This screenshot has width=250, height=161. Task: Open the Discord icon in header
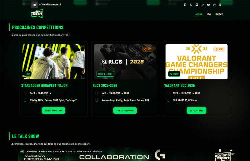point(197,5)
